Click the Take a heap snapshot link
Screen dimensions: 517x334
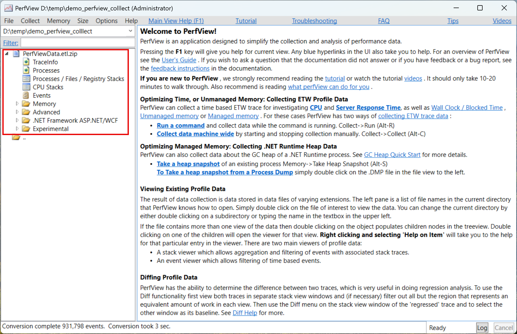pos(188,164)
